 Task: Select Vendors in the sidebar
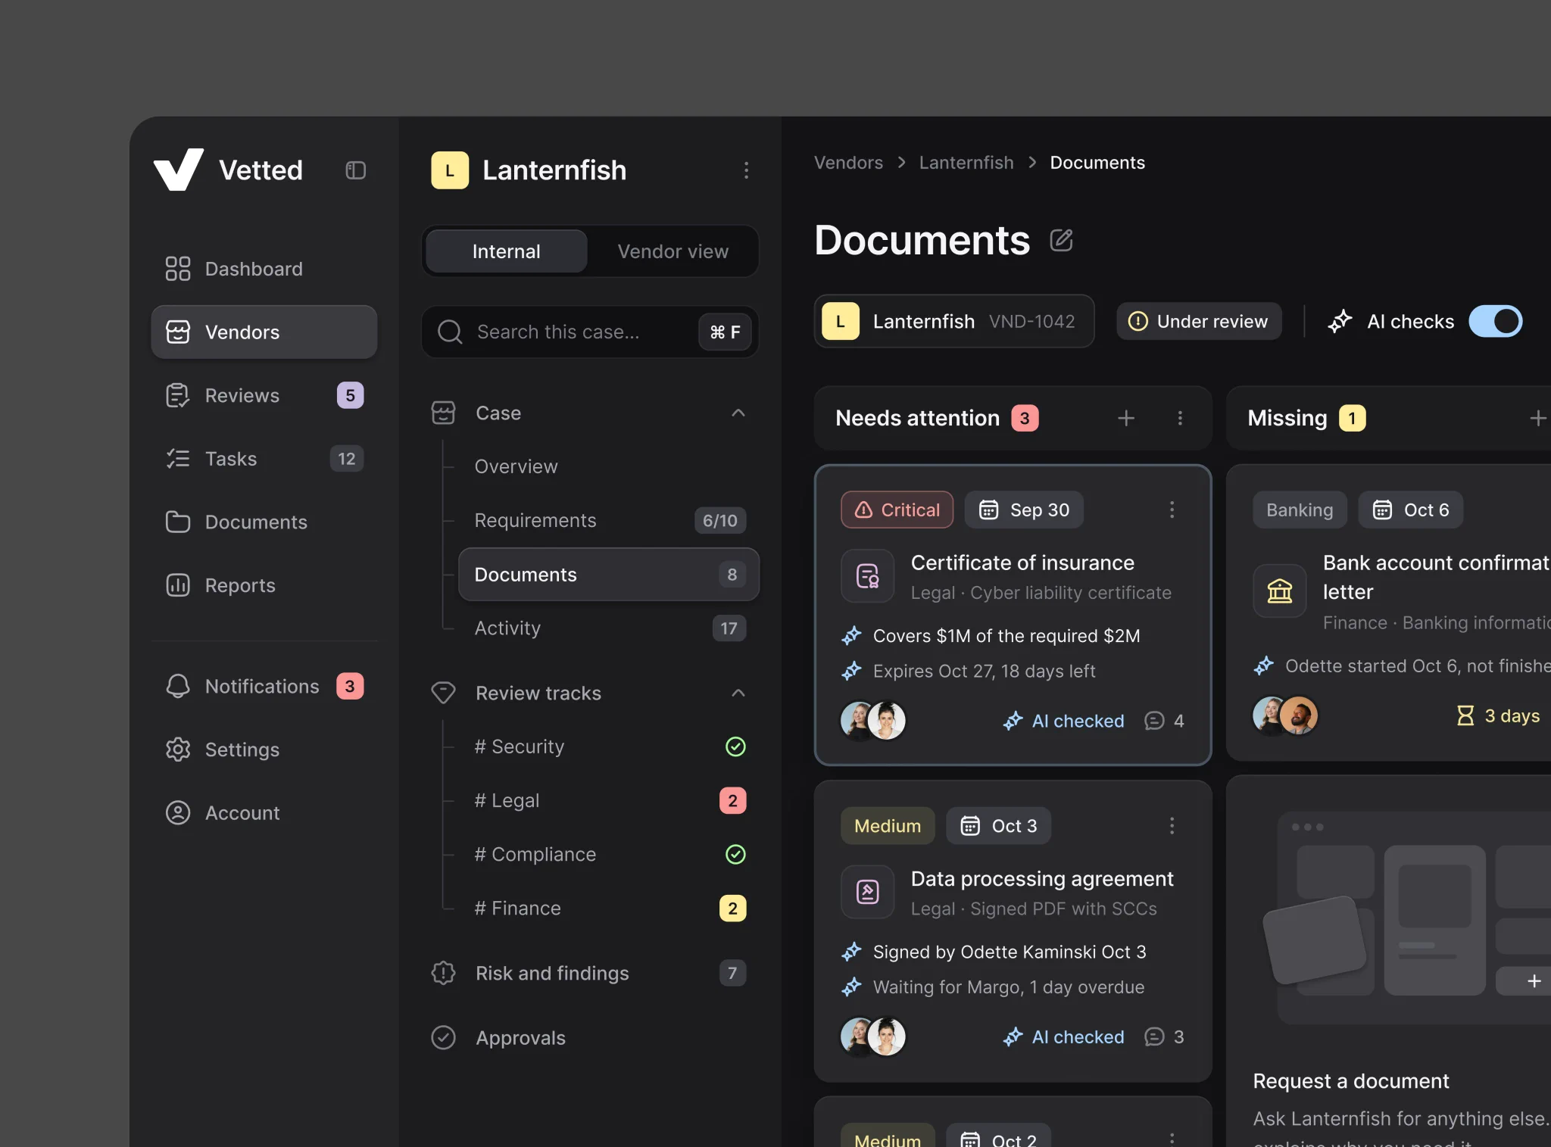point(264,332)
